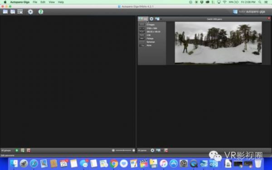Image resolution: width=272 pixels, height=170 pixels.
Task: Click green play icon to detect all groups
Action: [x=17, y=151]
